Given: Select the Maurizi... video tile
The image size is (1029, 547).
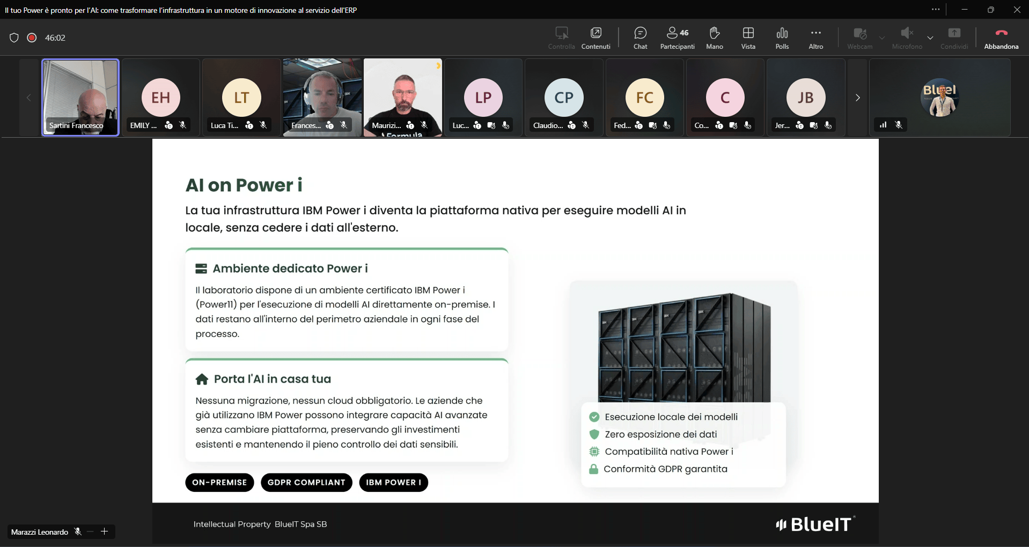Looking at the screenshot, I should click(x=403, y=98).
